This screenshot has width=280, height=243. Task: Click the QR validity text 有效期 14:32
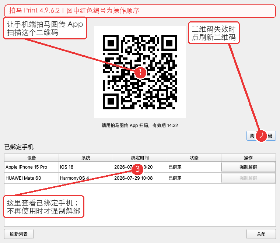[x=165, y=126]
